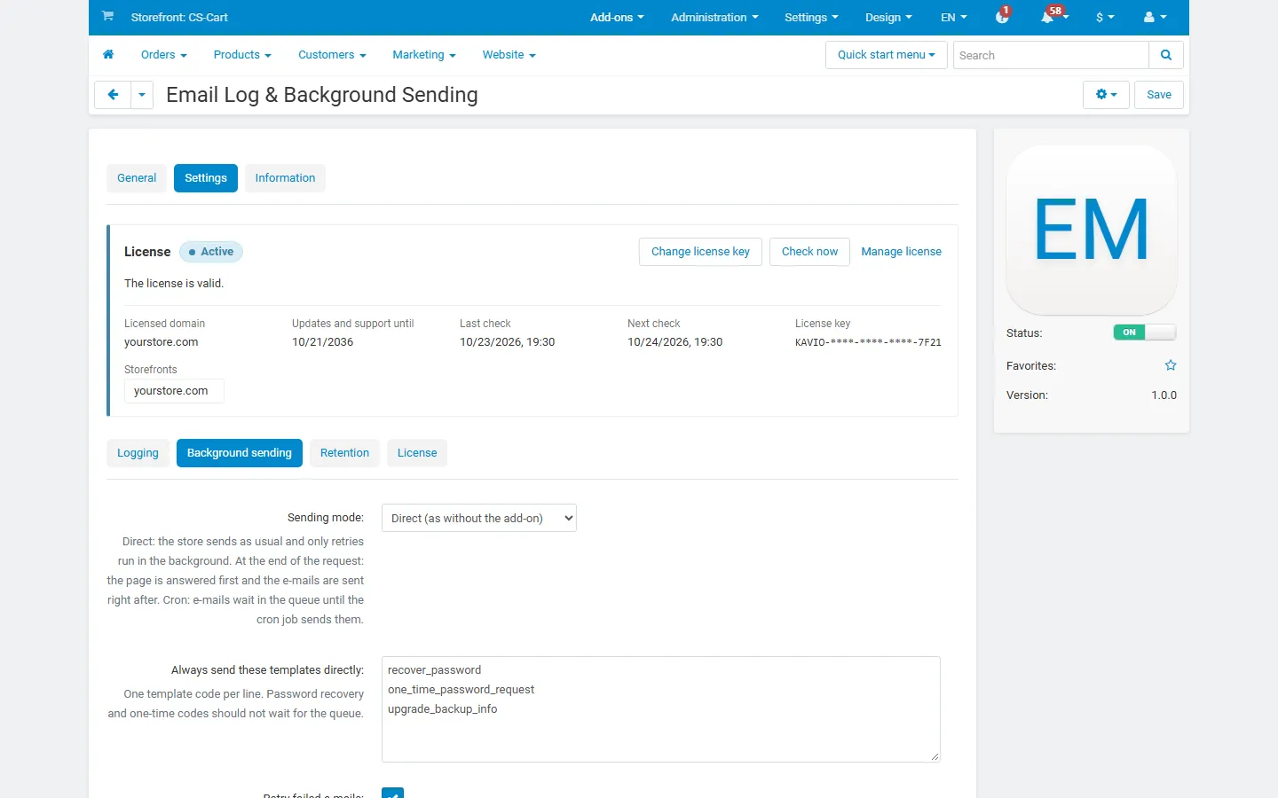Open the Customers menu
Screen dimensions: 1278x798
(332, 55)
